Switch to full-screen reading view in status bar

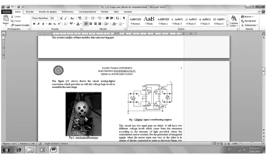[218, 144]
